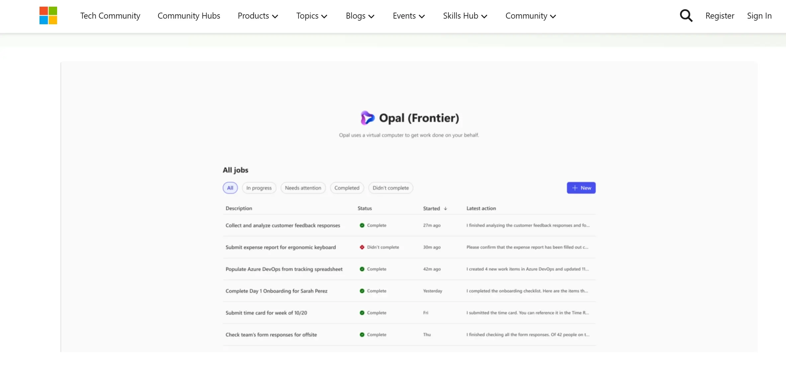Expand the Community dropdown menu

530,16
